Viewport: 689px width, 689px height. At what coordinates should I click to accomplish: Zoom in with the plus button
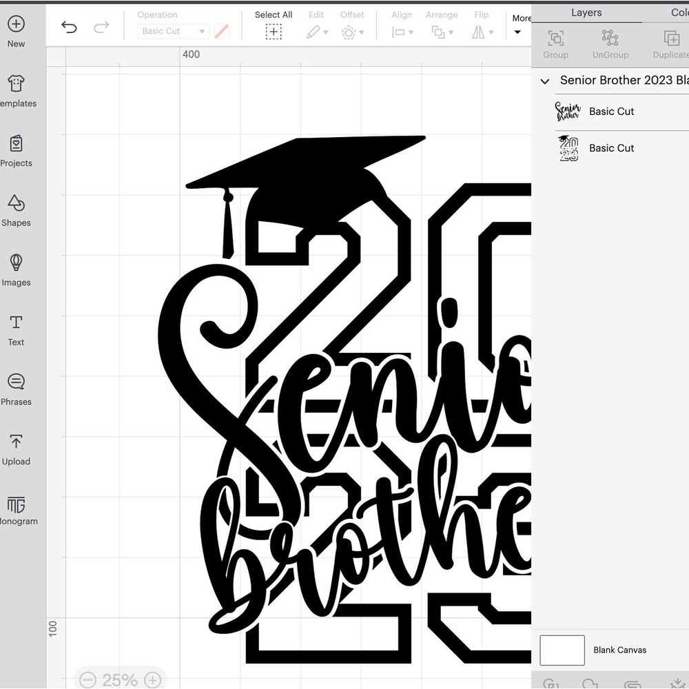(153, 680)
